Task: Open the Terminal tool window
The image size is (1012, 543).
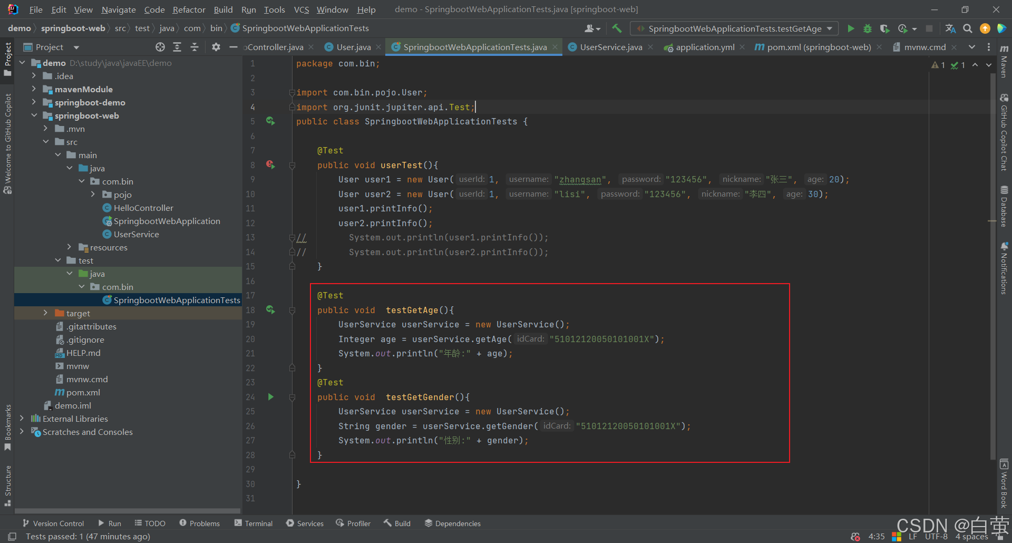Action: pos(254,523)
